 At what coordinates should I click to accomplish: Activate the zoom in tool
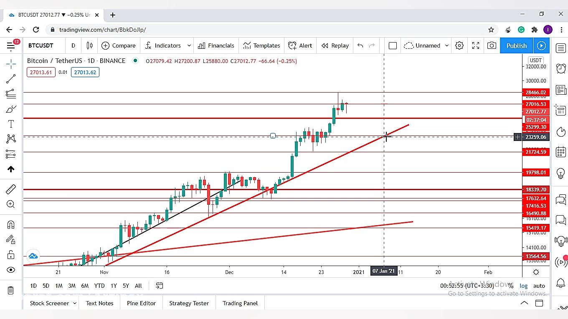11,204
